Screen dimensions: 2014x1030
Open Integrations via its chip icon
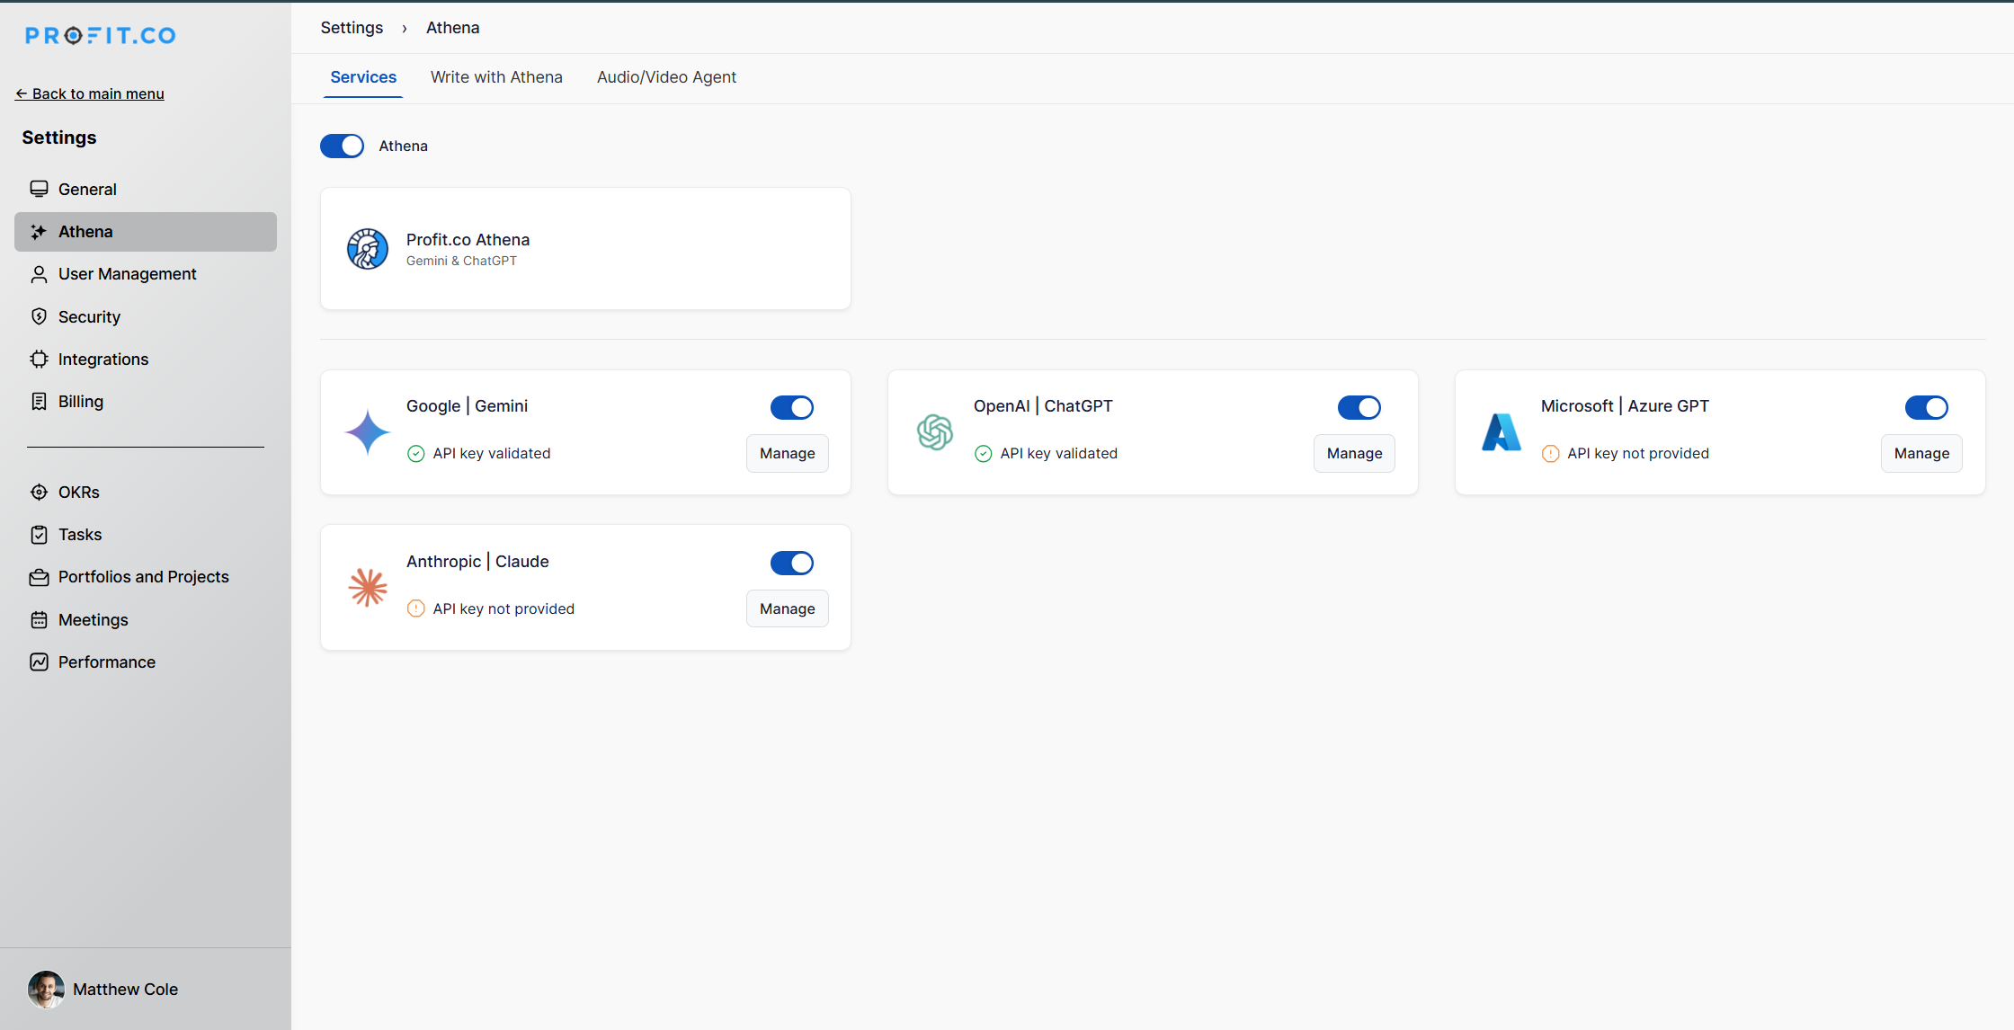[x=39, y=359]
